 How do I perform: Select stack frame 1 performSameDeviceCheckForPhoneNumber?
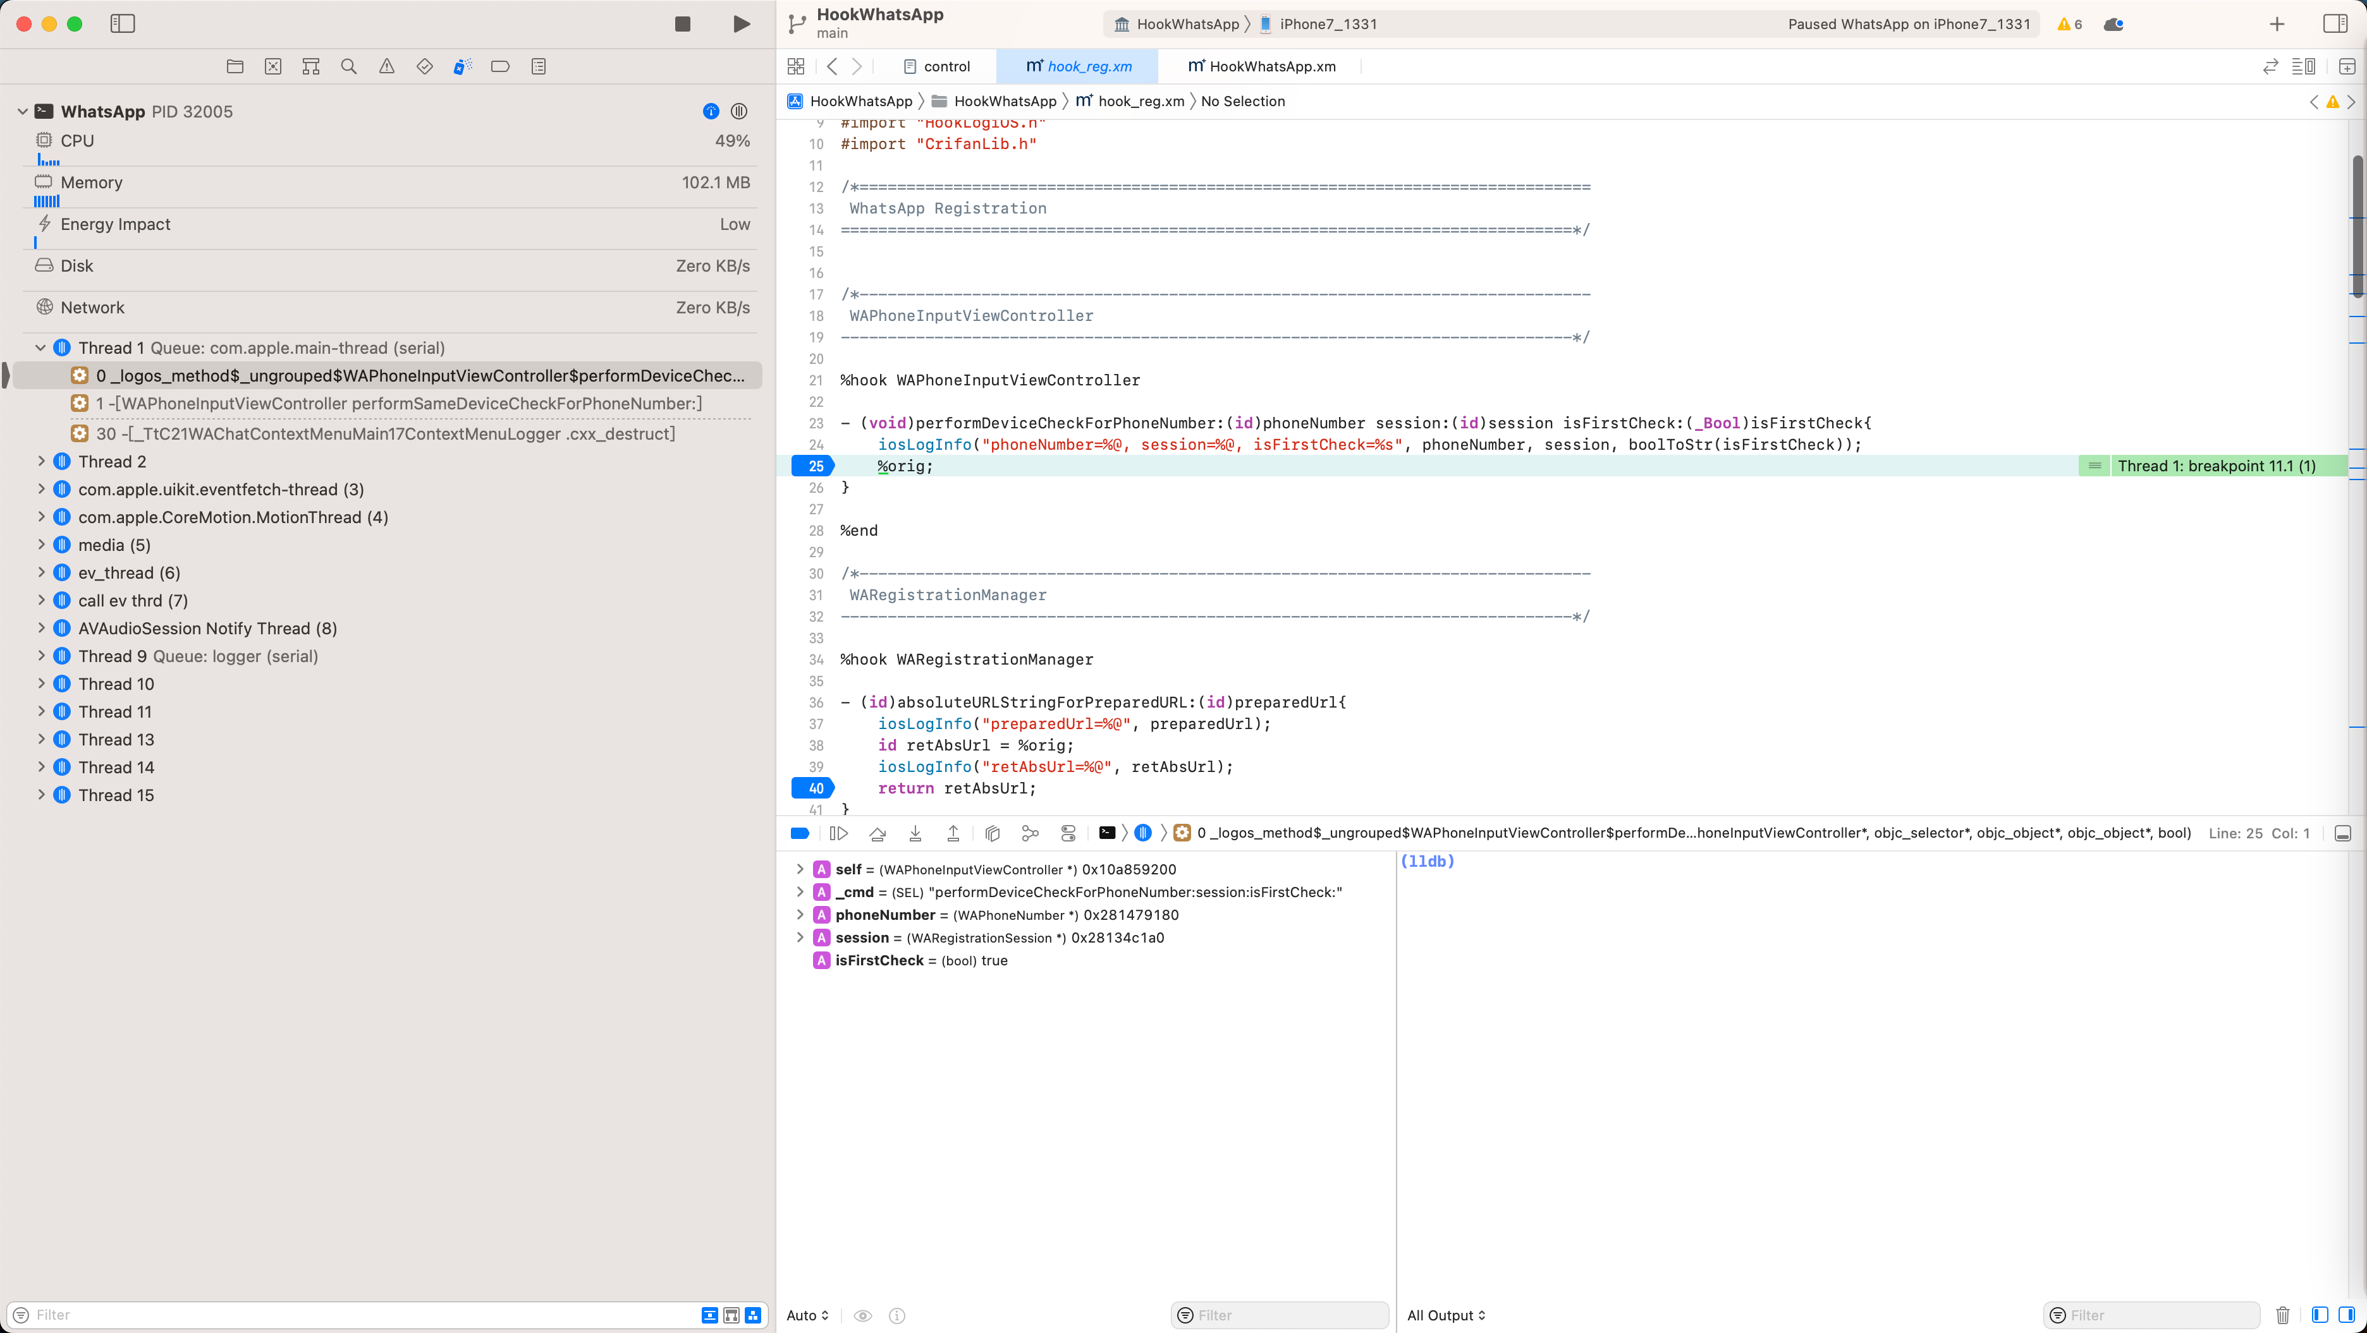coord(398,404)
